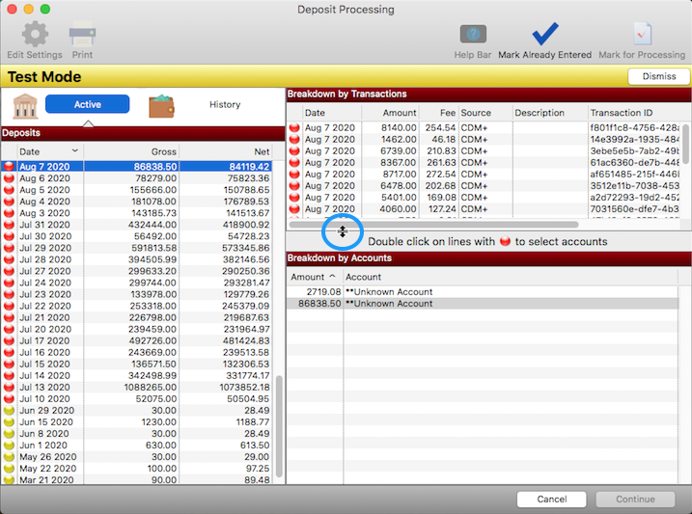Switch to the History tab
Image resolution: width=692 pixels, height=514 pixels.
[225, 104]
